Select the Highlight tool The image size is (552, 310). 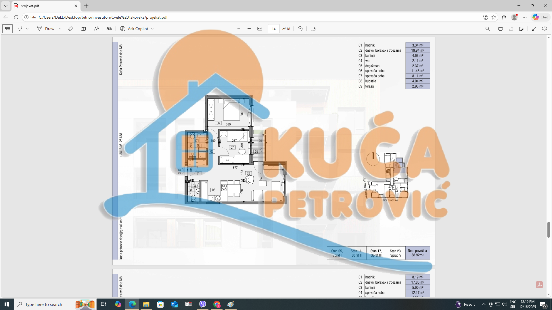pos(20,29)
